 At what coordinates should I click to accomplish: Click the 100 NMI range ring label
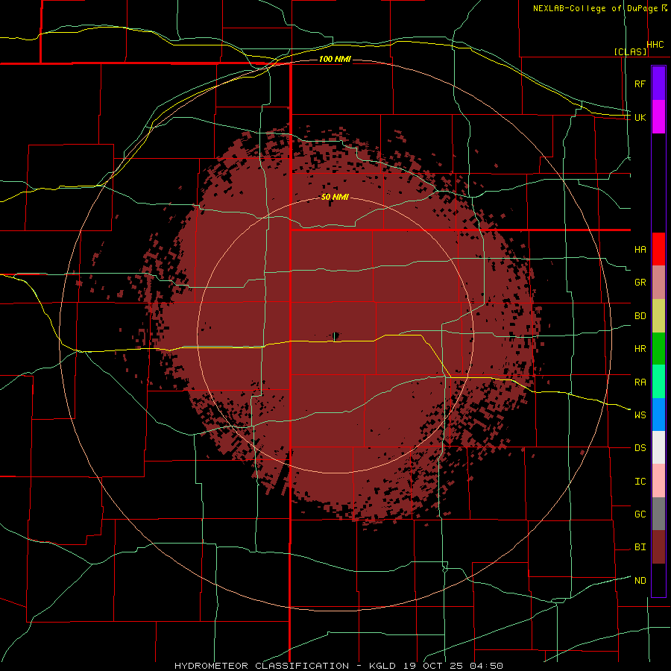click(x=335, y=59)
